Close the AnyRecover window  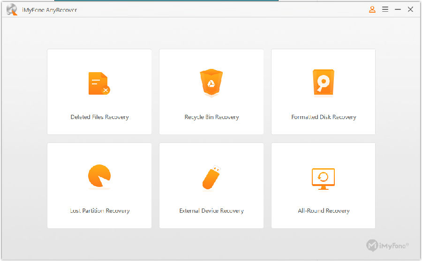click(x=410, y=9)
